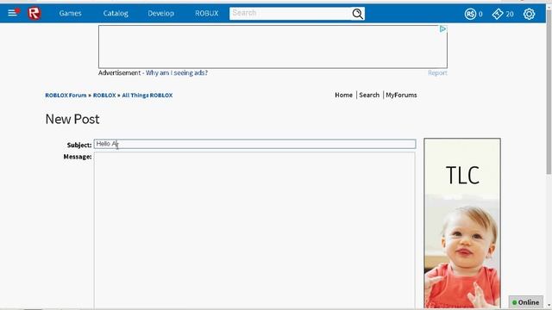The image size is (552, 310).
Task: Go to forum Home
Action: click(343, 95)
